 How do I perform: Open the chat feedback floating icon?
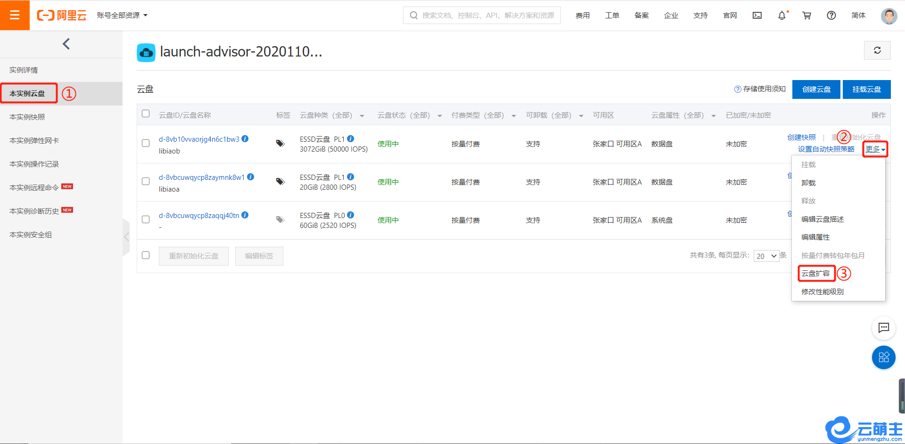883,328
